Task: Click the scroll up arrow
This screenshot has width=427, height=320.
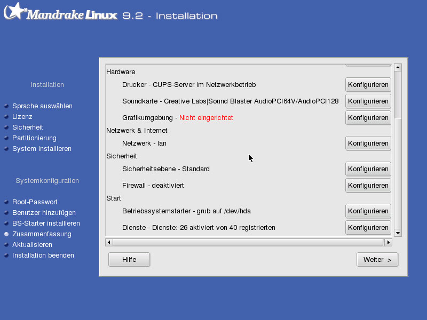Action: tap(398, 67)
